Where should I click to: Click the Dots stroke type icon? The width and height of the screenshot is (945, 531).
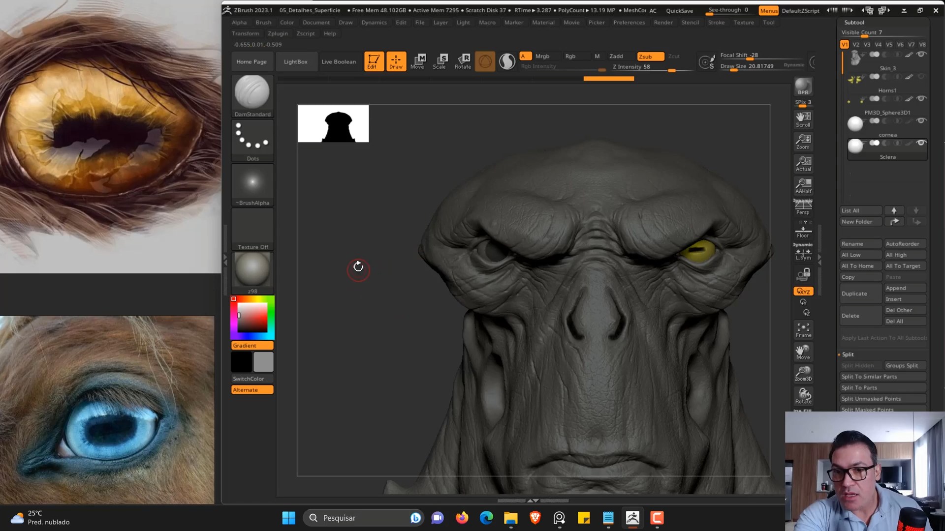coord(252,137)
